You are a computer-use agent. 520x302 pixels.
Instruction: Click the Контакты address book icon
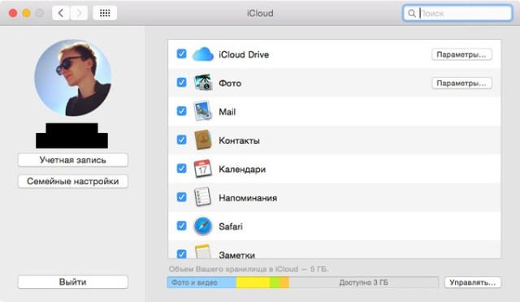[x=202, y=140]
